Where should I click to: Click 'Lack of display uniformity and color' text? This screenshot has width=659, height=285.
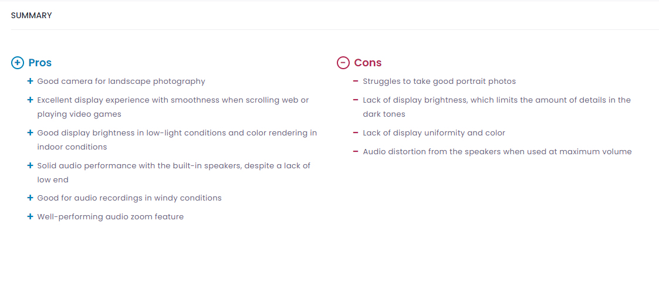point(434,133)
